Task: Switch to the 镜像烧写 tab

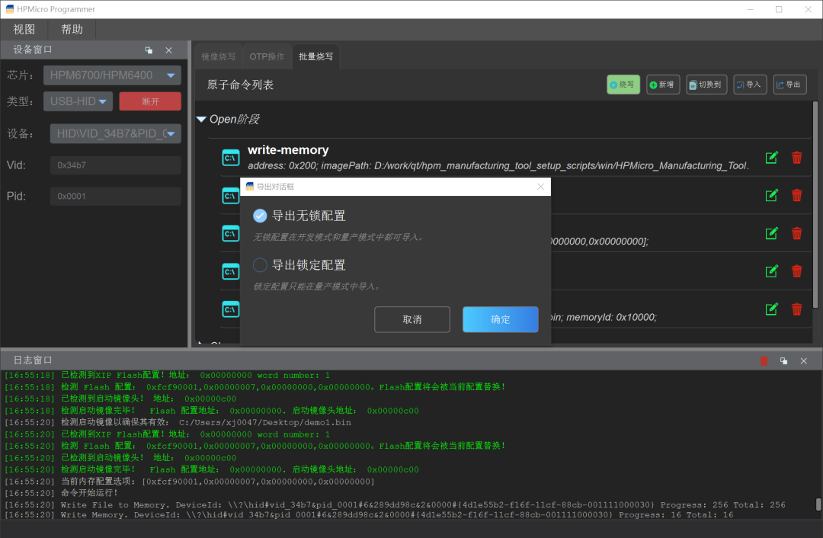Action: click(219, 56)
